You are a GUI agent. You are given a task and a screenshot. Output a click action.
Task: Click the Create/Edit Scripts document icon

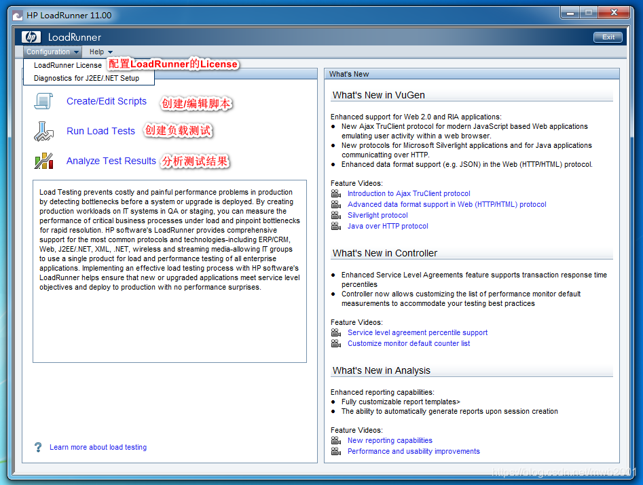coord(43,101)
